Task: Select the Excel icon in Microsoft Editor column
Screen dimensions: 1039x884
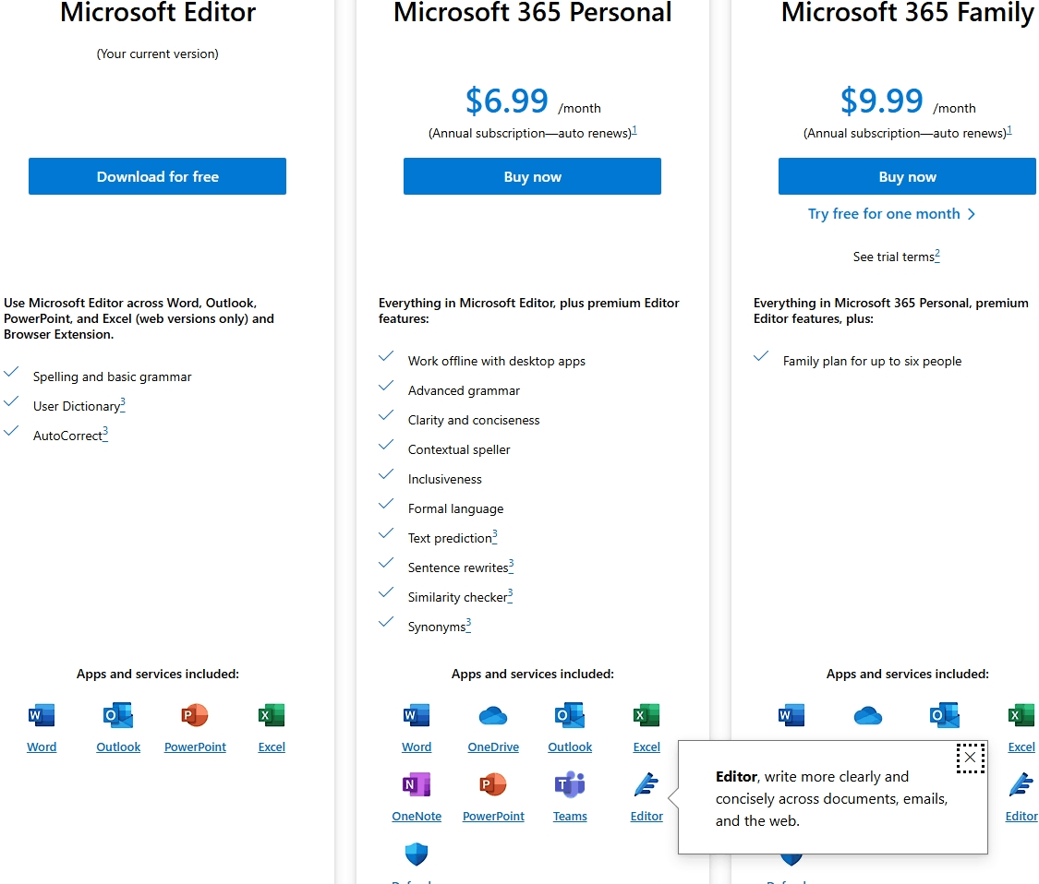Action: point(272,715)
